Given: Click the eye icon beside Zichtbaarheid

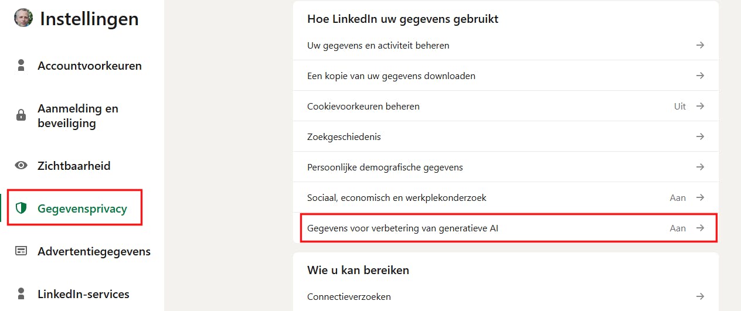Looking at the screenshot, I should point(22,166).
